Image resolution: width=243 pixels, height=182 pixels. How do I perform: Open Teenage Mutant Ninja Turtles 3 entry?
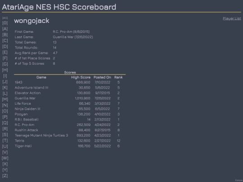pyautogui.click(x=41, y=135)
